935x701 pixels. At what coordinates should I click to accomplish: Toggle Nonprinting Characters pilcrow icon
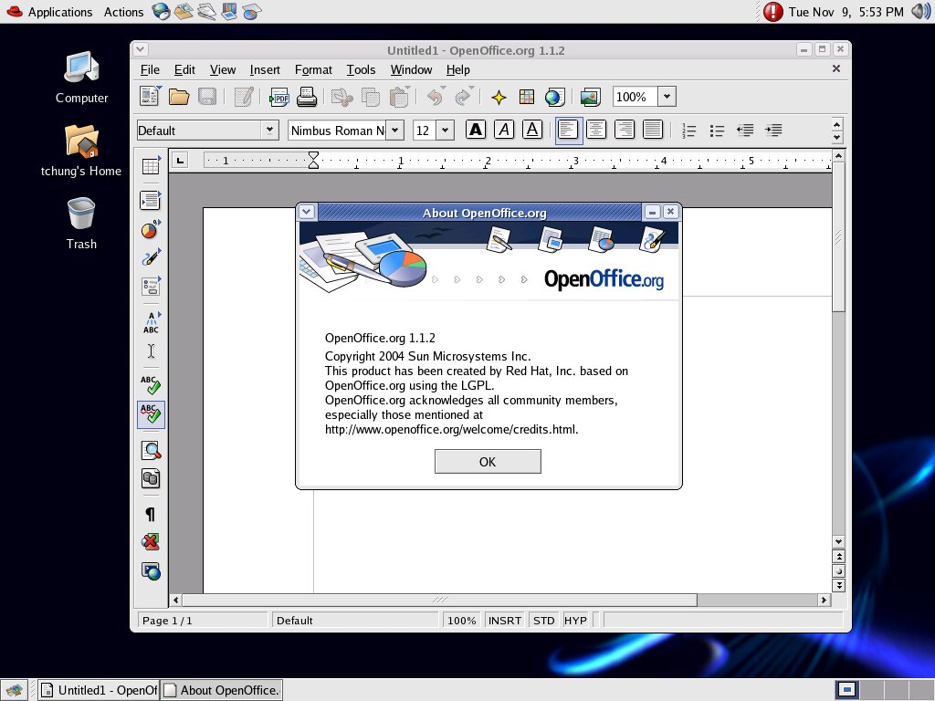point(151,514)
